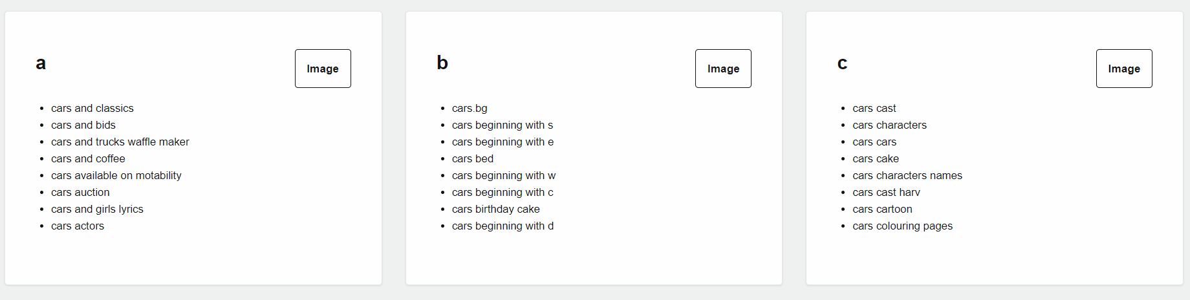This screenshot has height=300, width=1190.
Task: Open "cars colouring pages" link
Action: (x=902, y=226)
